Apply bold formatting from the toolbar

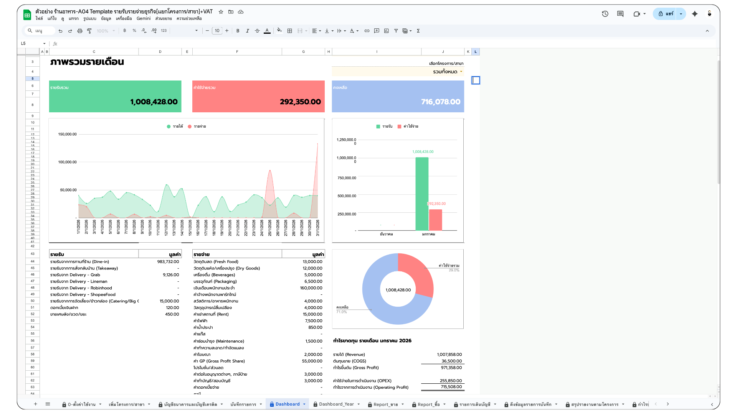238,31
